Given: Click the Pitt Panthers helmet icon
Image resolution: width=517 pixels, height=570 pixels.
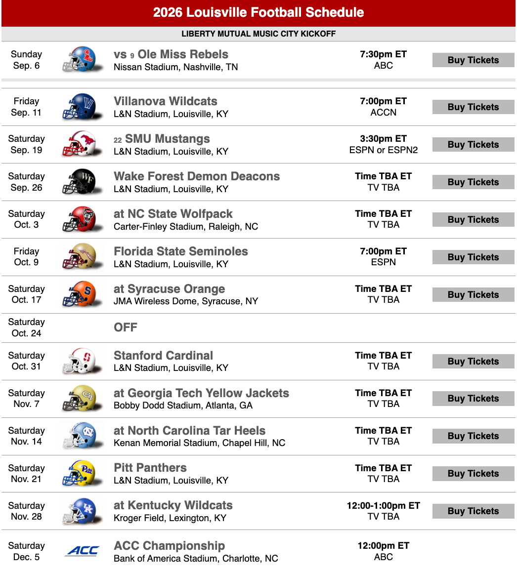Looking at the screenshot, I should [82, 473].
